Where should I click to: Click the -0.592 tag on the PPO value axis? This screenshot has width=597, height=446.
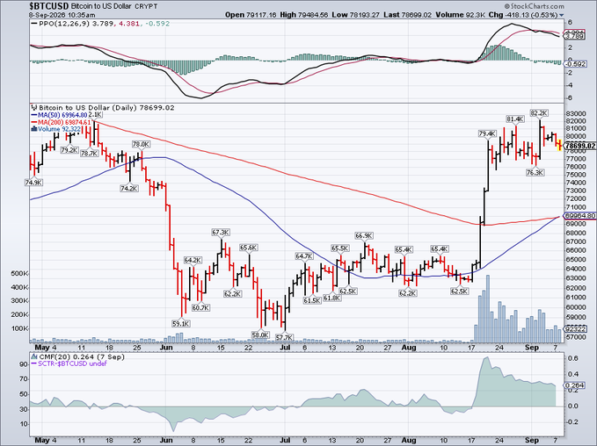pyautogui.click(x=575, y=64)
